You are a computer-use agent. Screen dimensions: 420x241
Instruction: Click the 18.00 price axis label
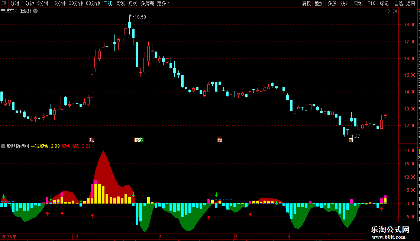pos(410,25)
